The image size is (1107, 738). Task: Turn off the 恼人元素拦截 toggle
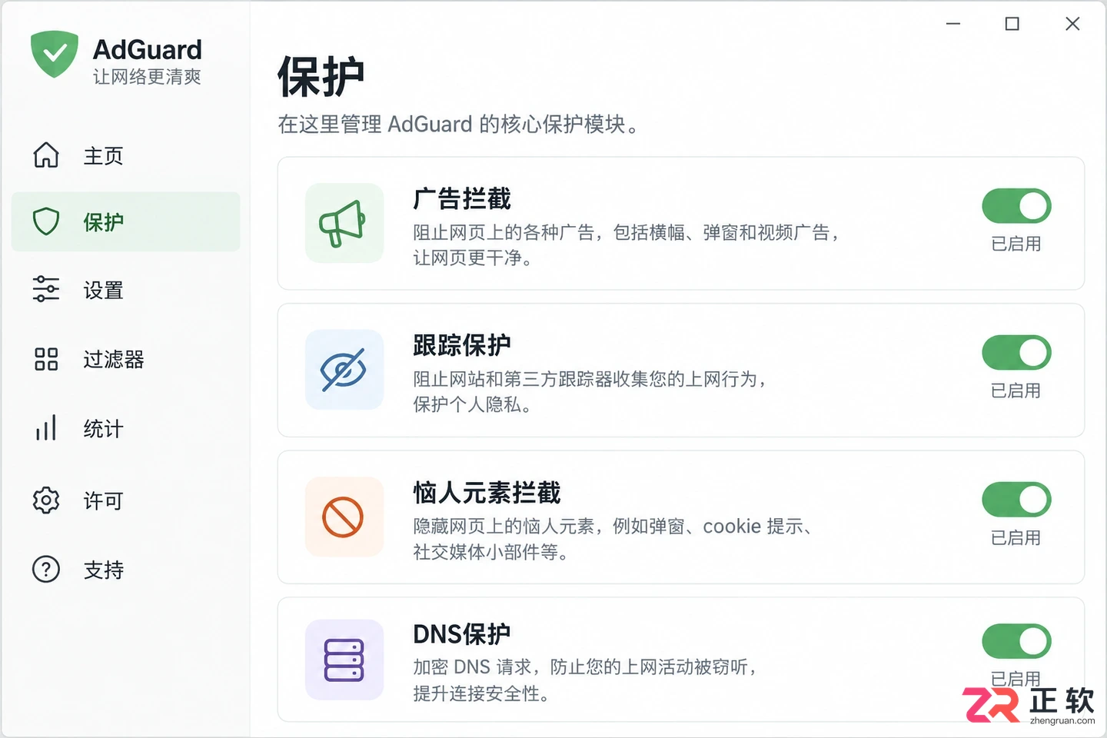(x=1016, y=500)
